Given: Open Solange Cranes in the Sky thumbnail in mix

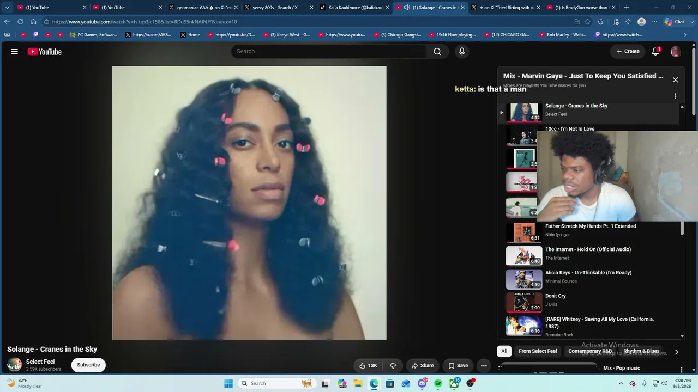Looking at the screenshot, I should pos(524,112).
